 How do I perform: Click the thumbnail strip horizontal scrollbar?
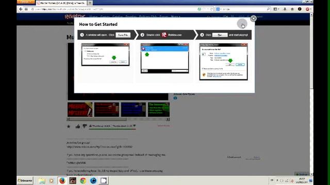point(118,119)
